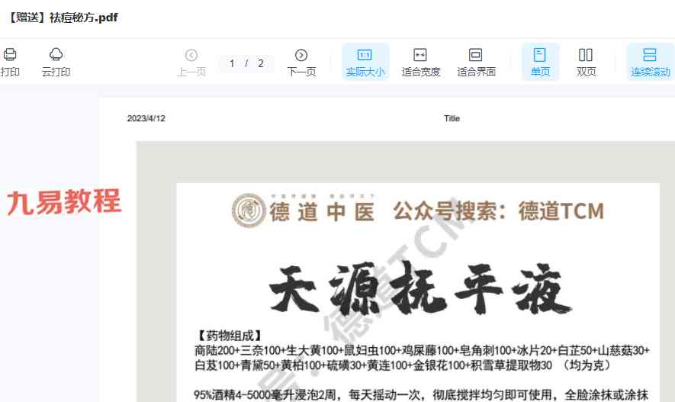Open Cloud Print (云打印)
This screenshot has width=675, height=402.
pyautogui.click(x=56, y=63)
